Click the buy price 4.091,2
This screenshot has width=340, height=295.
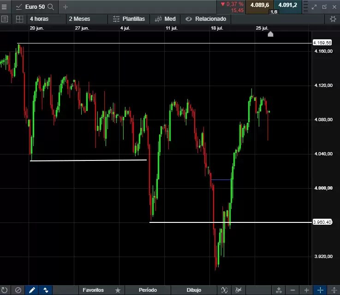click(287, 5)
